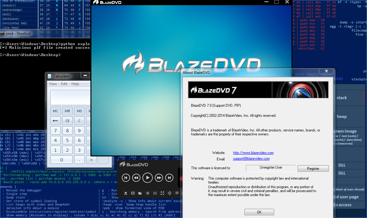
Task: Skip to previous chapter in BlazeDVD controls
Action: click(126, 178)
